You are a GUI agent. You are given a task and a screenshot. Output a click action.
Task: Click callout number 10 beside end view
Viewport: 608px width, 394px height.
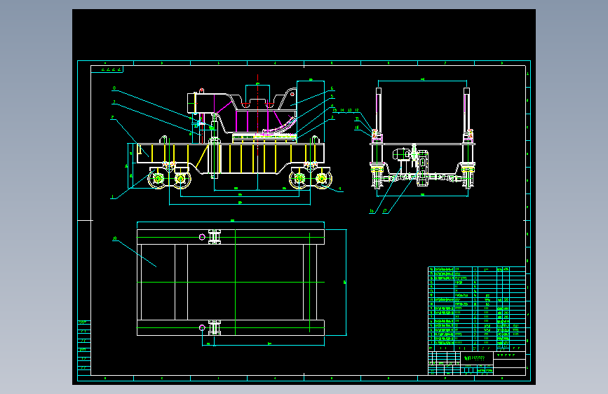click(357, 127)
